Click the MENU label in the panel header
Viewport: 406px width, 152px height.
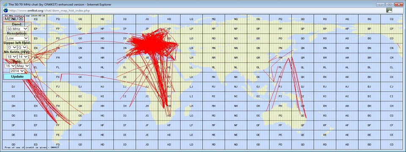pyautogui.click(x=11, y=19)
